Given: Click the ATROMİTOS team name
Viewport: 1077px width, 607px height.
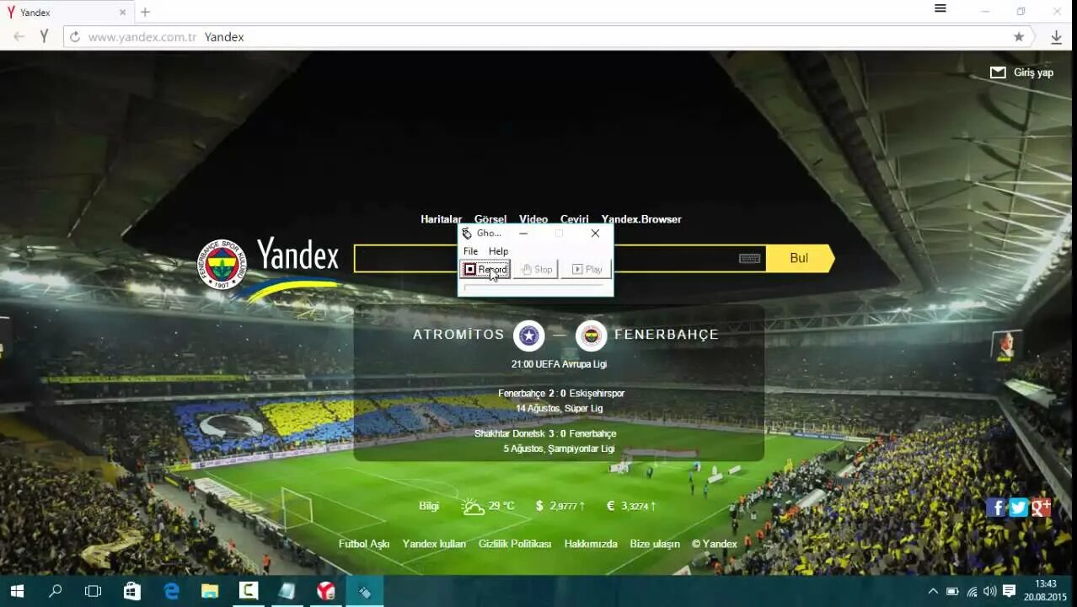Looking at the screenshot, I should click(x=458, y=335).
